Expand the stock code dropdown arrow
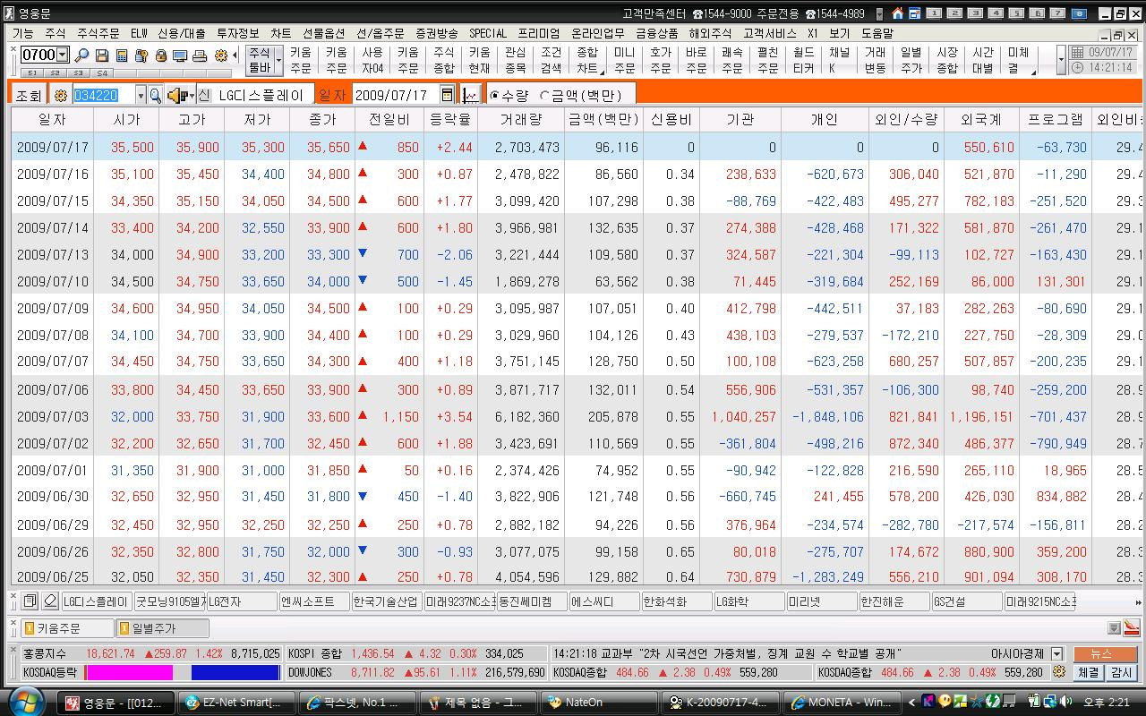The width and height of the screenshot is (1146, 716). [141, 93]
